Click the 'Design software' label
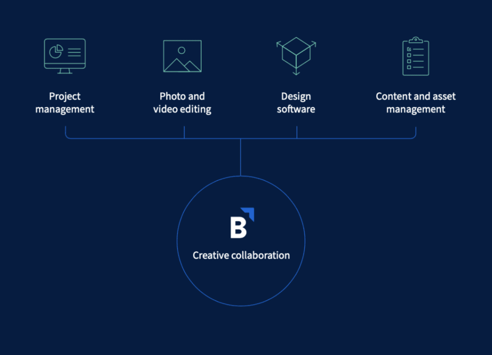Viewport: 492px width, 355px height. [296, 103]
